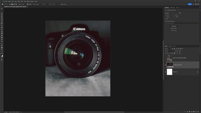Open the Edit Toolbar three-dots button
The width and height of the screenshot is (201, 113).
(2, 52)
